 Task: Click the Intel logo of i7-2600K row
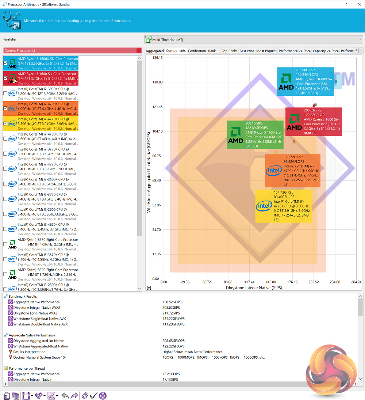pyautogui.click(x=12, y=184)
